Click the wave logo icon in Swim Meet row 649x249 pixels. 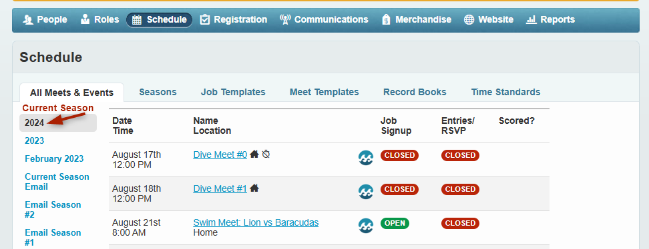366,225
